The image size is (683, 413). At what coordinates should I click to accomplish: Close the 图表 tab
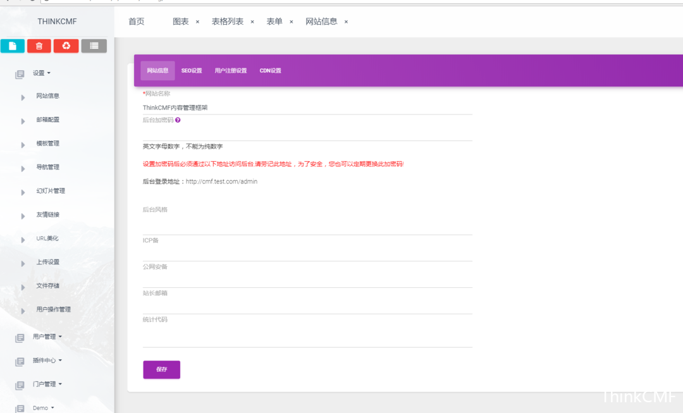(197, 22)
